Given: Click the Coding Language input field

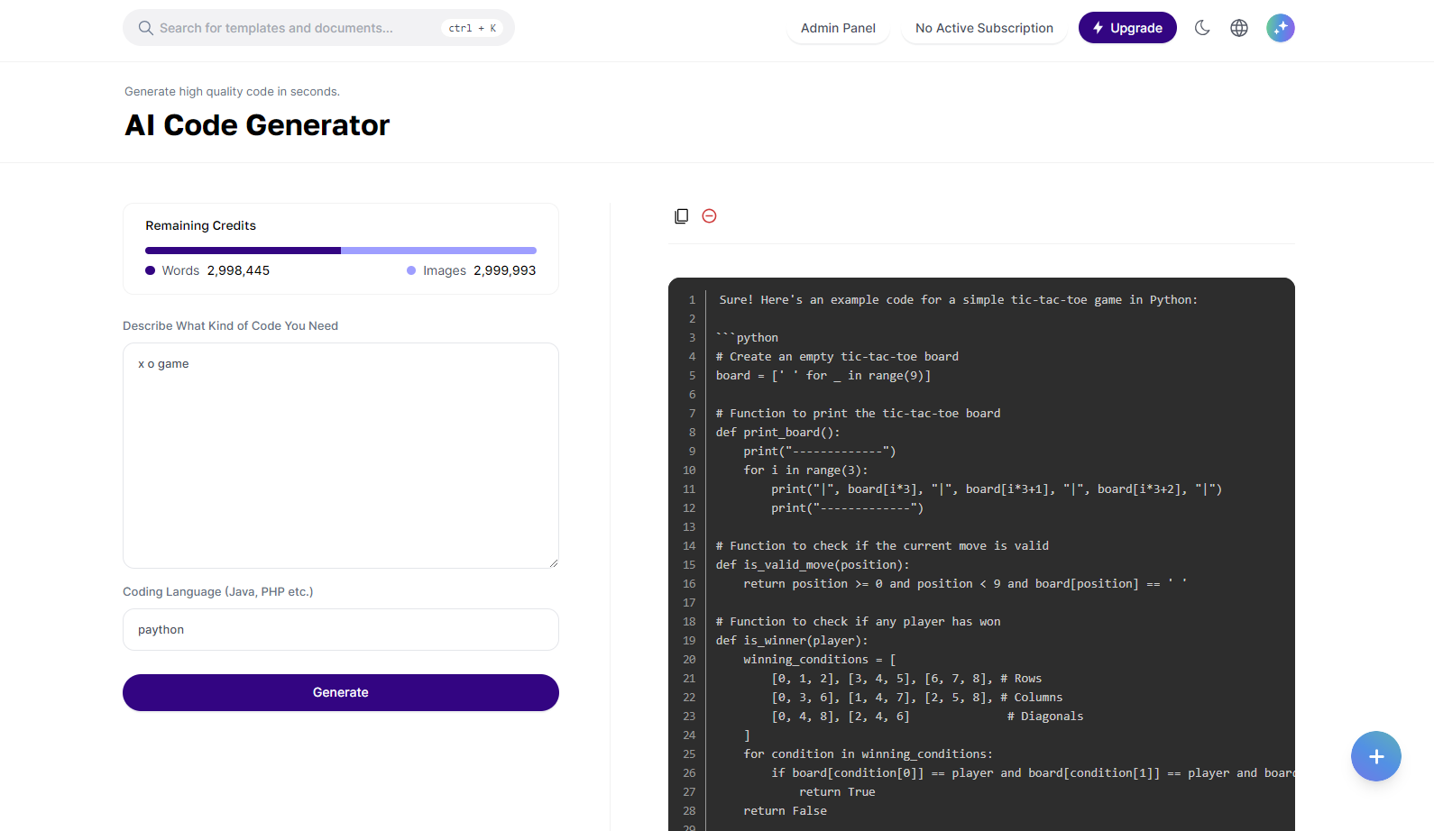Looking at the screenshot, I should (341, 629).
